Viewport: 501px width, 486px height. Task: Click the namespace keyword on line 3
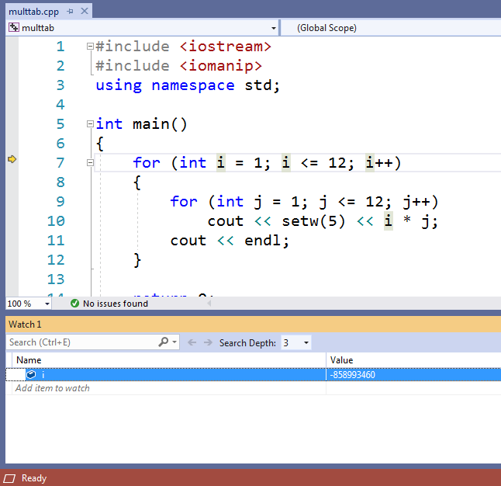point(193,85)
